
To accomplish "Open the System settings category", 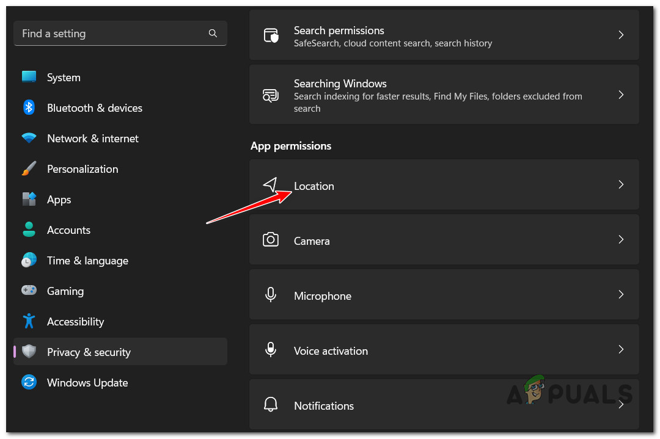I will 64,78.
